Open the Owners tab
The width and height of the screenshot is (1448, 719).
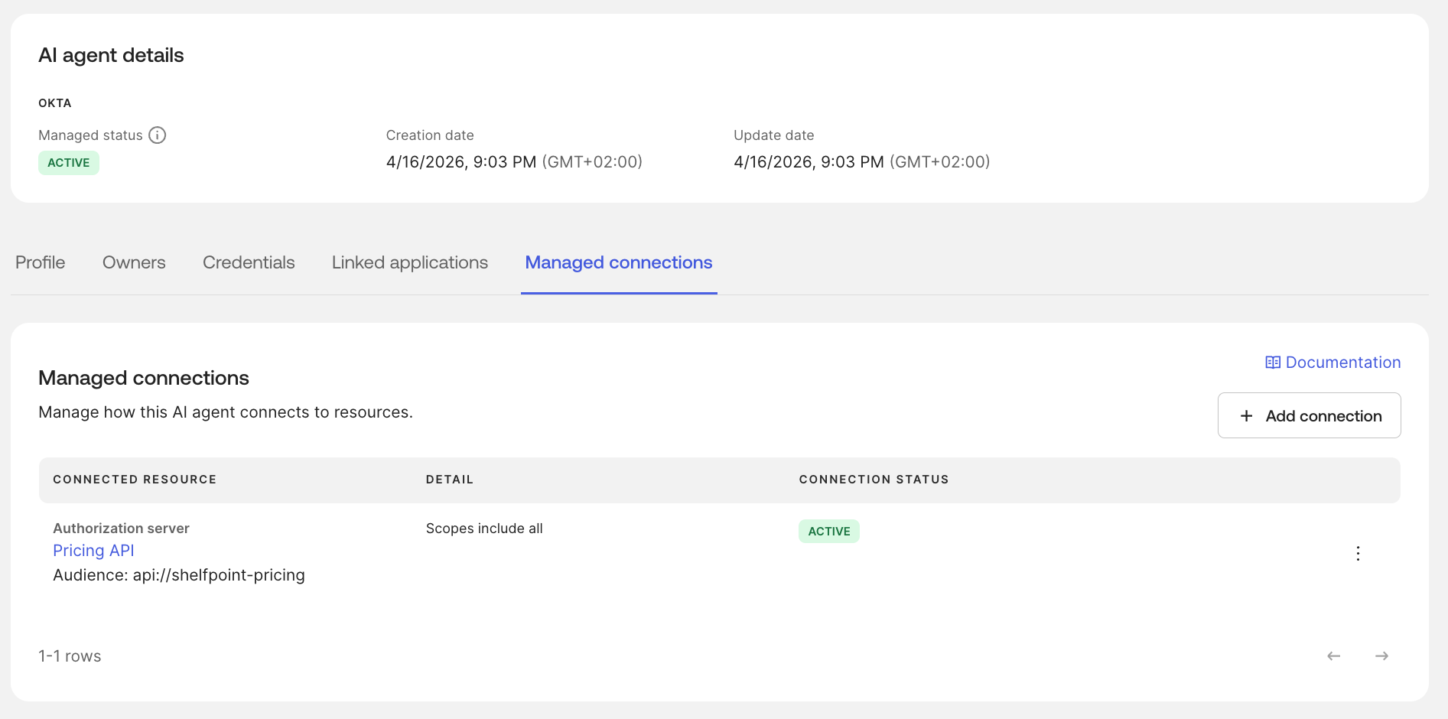click(x=134, y=262)
